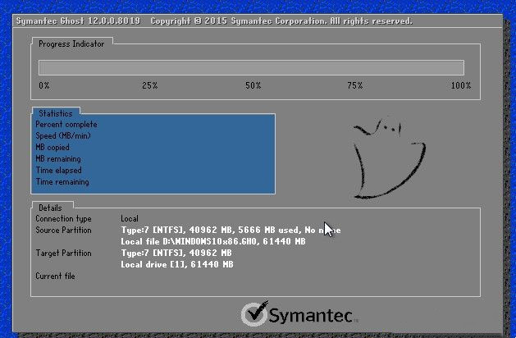Click the target 'Type:7 [NTFS], 40962 MB' line
516x338 pixels.
click(x=176, y=253)
